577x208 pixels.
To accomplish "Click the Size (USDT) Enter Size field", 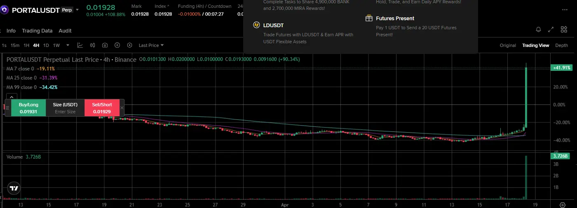I will coord(65,108).
